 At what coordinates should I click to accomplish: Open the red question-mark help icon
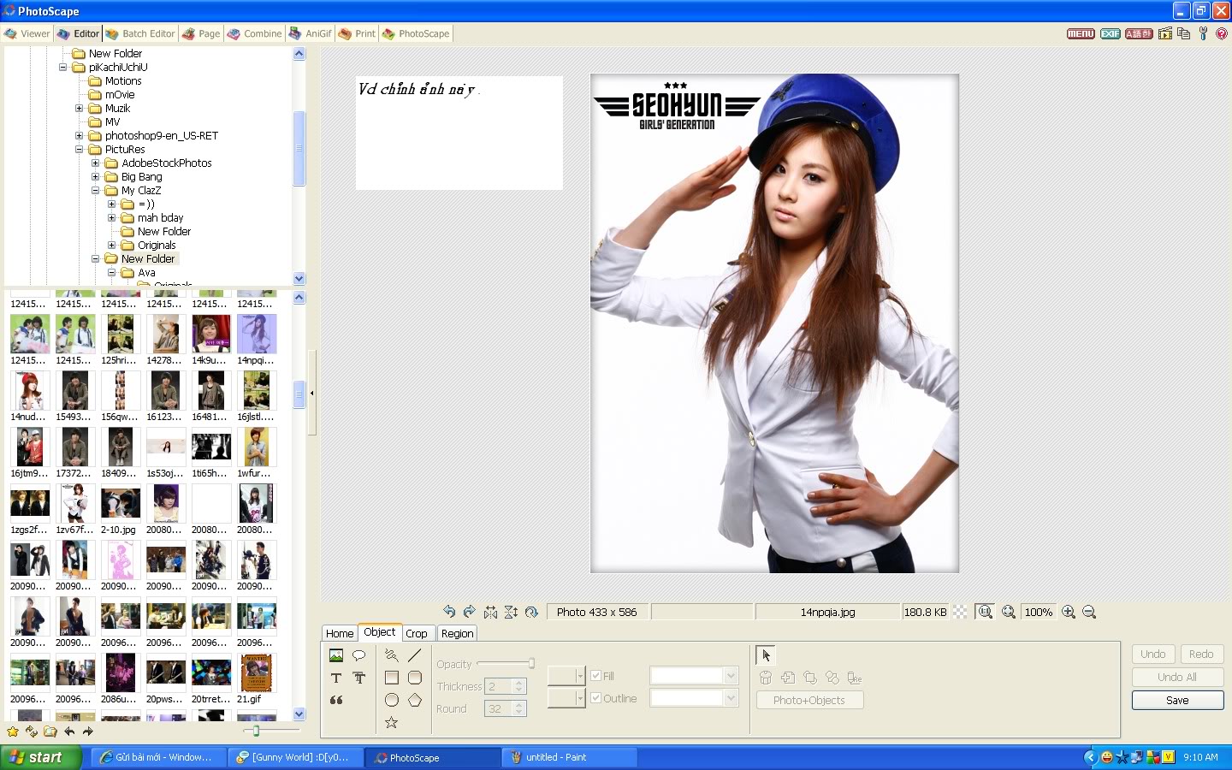(x=1222, y=33)
